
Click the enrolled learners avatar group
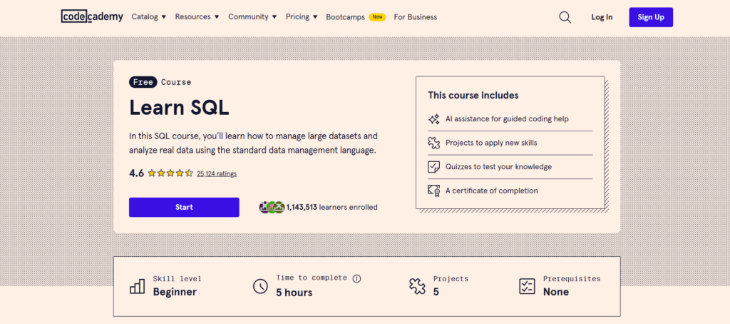[272, 207]
